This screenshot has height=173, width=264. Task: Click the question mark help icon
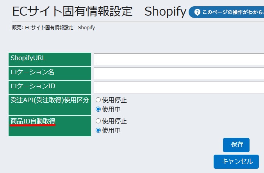pyautogui.click(x=197, y=12)
